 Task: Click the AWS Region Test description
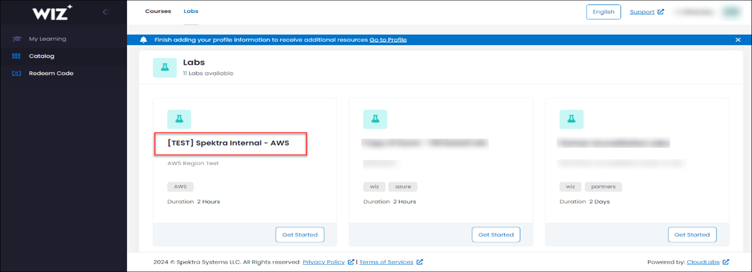(193, 164)
